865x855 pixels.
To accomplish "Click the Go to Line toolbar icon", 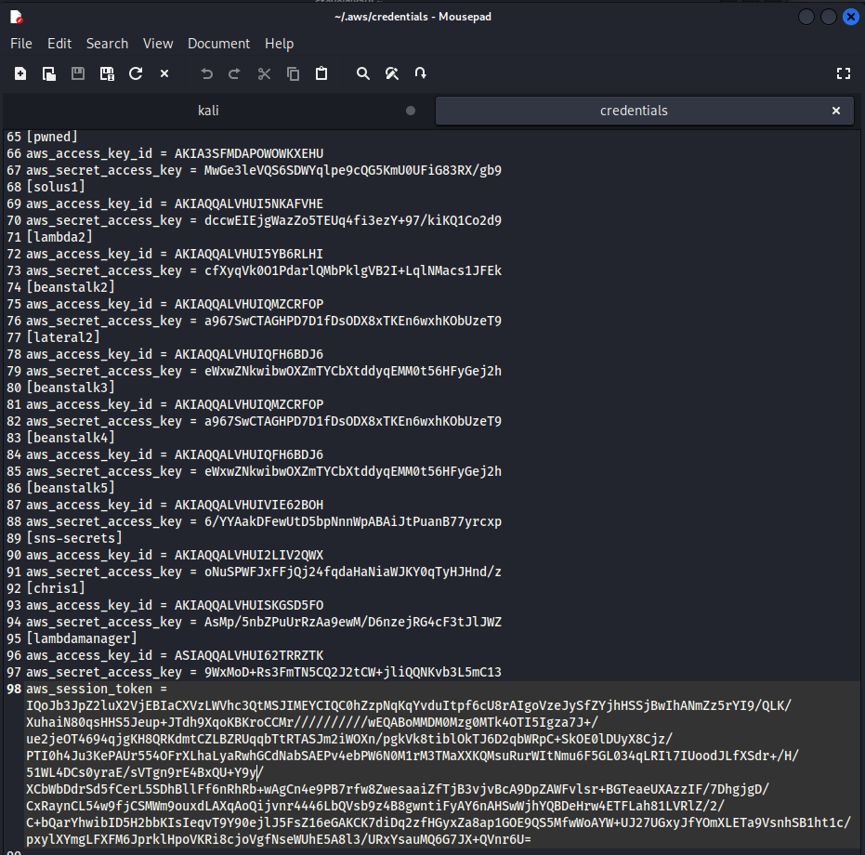I will pyautogui.click(x=421, y=73).
